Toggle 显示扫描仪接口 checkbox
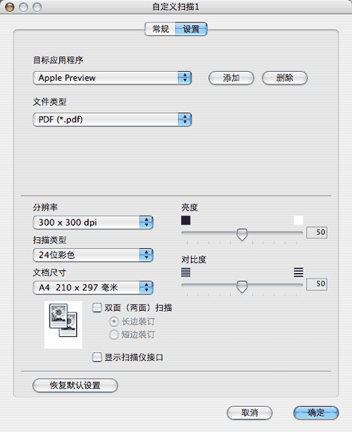The image size is (352, 432). point(96,357)
